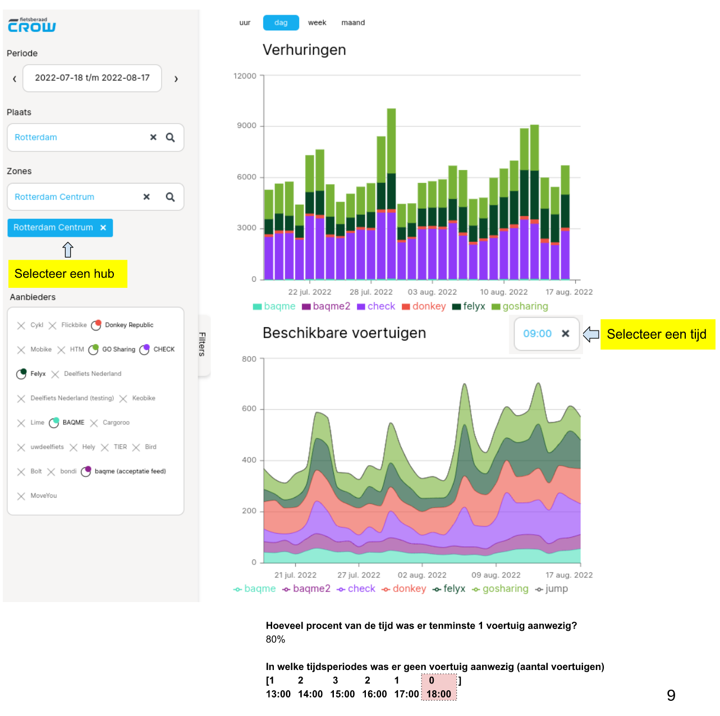Image resolution: width=720 pixels, height=716 pixels.
Task: Toggle donkey in the Verhuringen legend
Action: click(x=424, y=306)
